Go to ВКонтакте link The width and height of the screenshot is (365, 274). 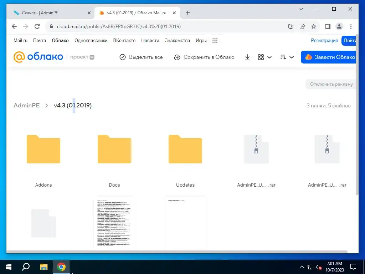[x=124, y=41]
